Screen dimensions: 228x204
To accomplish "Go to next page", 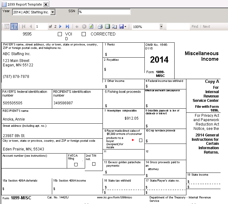I will (60, 26).
